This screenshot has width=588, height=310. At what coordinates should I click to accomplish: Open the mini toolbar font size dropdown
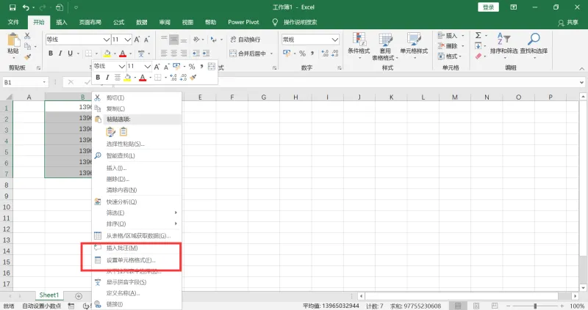[148, 66]
